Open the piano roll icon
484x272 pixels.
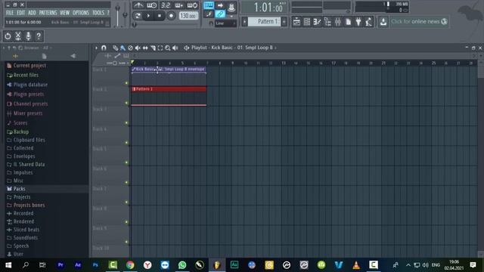point(317,22)
